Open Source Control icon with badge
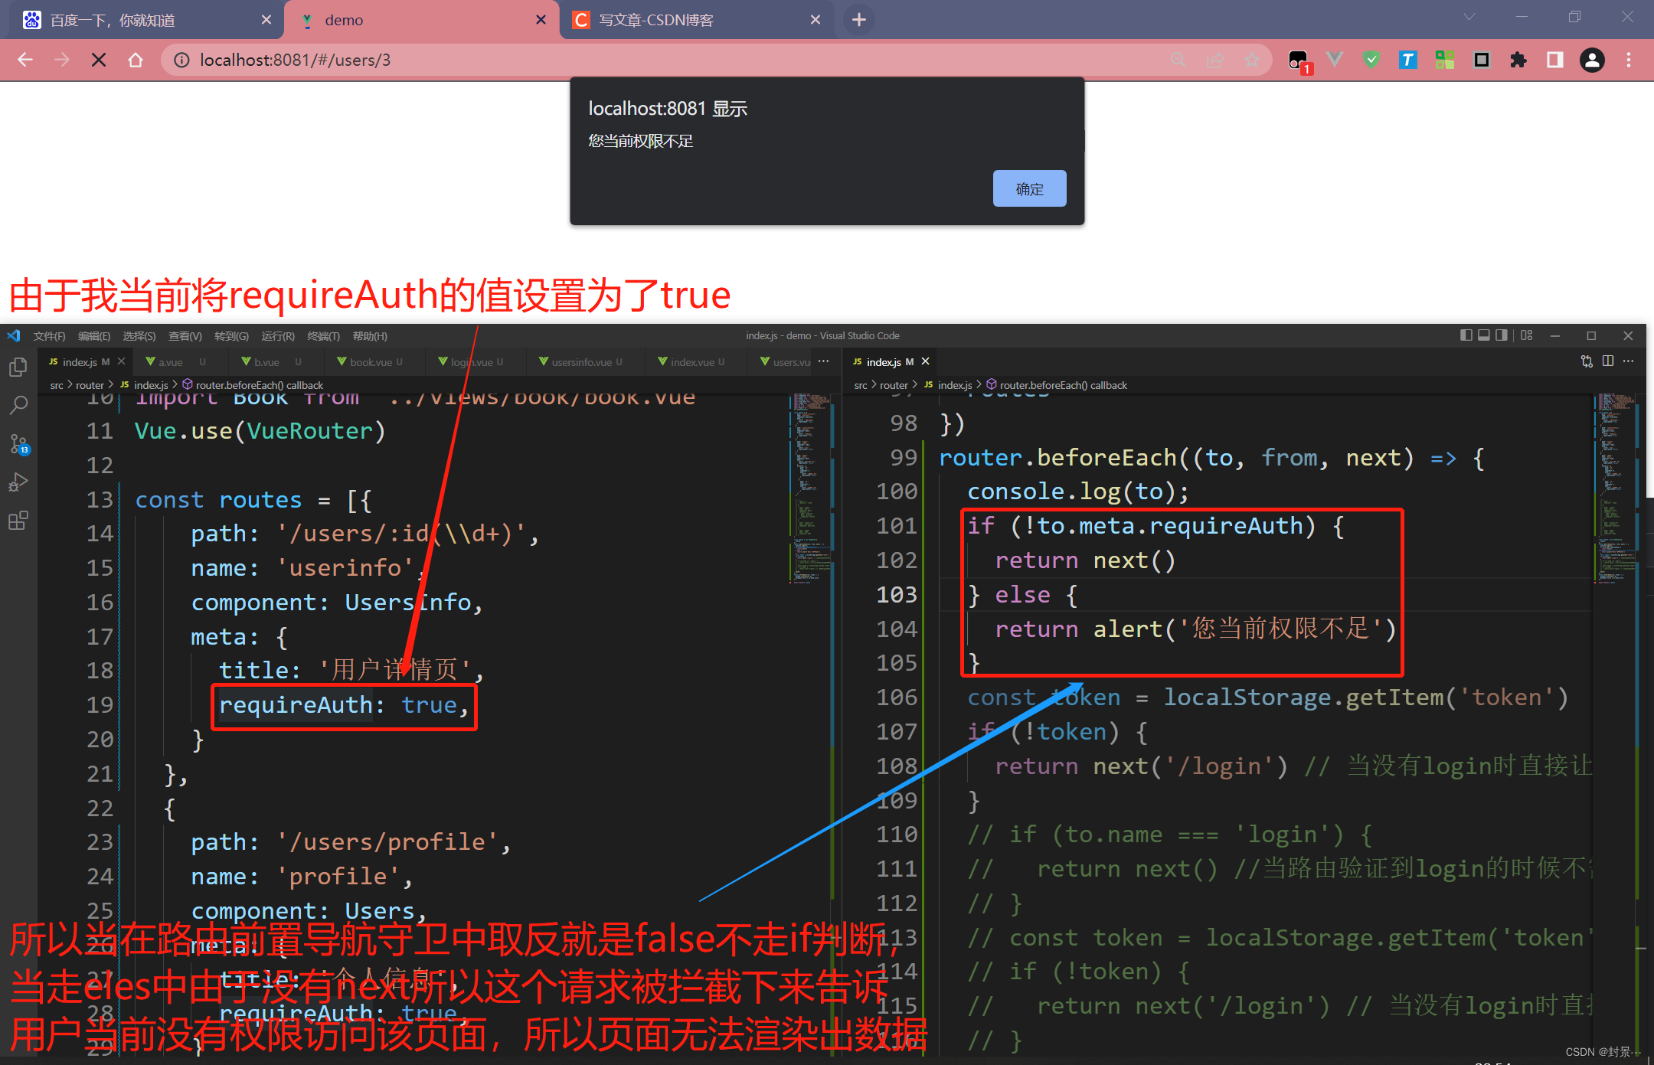This screenshot has width=1654, height=1065. [18, 444]
